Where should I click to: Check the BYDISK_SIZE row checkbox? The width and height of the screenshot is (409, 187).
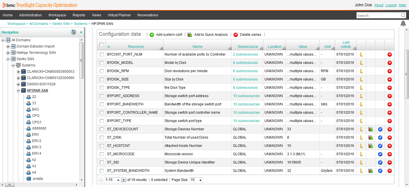[x=102, y=79]
